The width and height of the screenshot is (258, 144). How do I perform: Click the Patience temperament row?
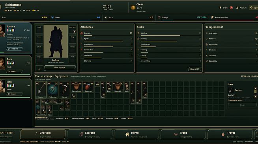point(232,39)
